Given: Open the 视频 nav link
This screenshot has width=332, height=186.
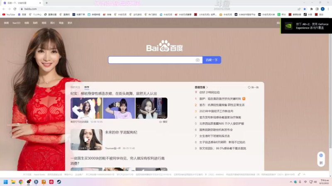Looking at the screenshot, I should point(44,23).
